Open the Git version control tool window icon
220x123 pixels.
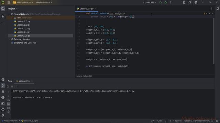tap(3, 115)
